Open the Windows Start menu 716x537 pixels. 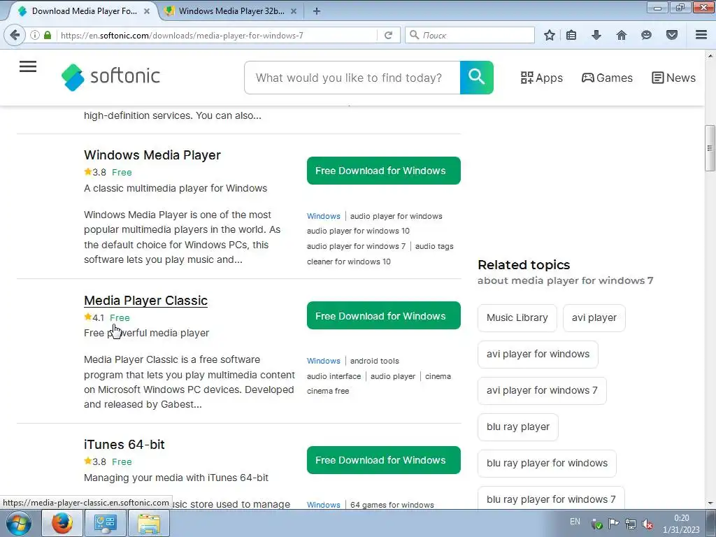pos(18,523)
